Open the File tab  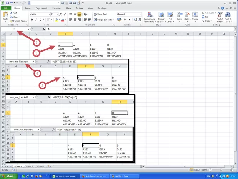coord(6,8)
